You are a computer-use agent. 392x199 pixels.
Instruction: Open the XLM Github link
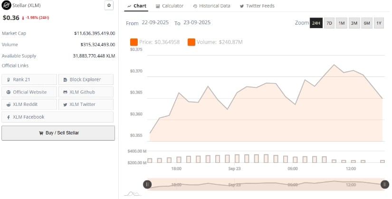86,92
